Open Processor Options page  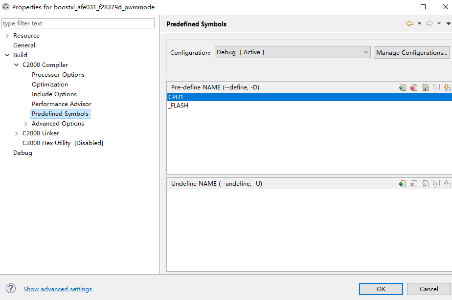click(x=58, y=75)
